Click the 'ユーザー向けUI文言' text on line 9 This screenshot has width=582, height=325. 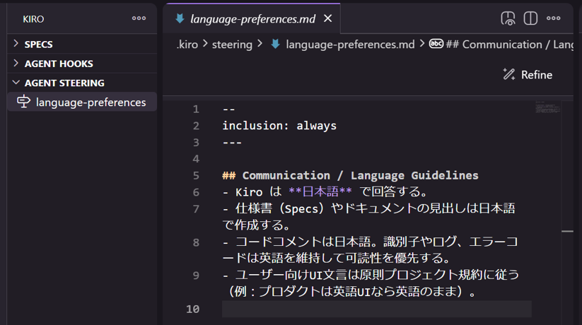[291, 275]
